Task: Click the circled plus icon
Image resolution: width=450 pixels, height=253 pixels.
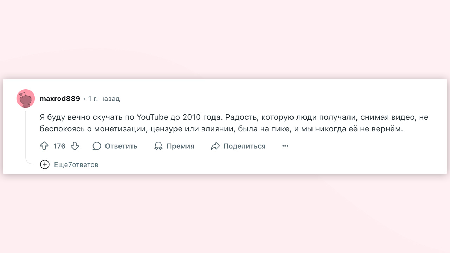Action: [x=45, y=164]
